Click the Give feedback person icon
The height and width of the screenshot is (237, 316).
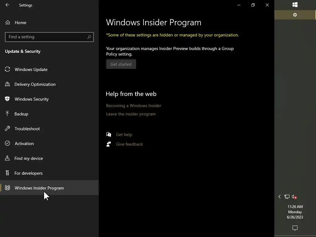click(x=109, y=144)
